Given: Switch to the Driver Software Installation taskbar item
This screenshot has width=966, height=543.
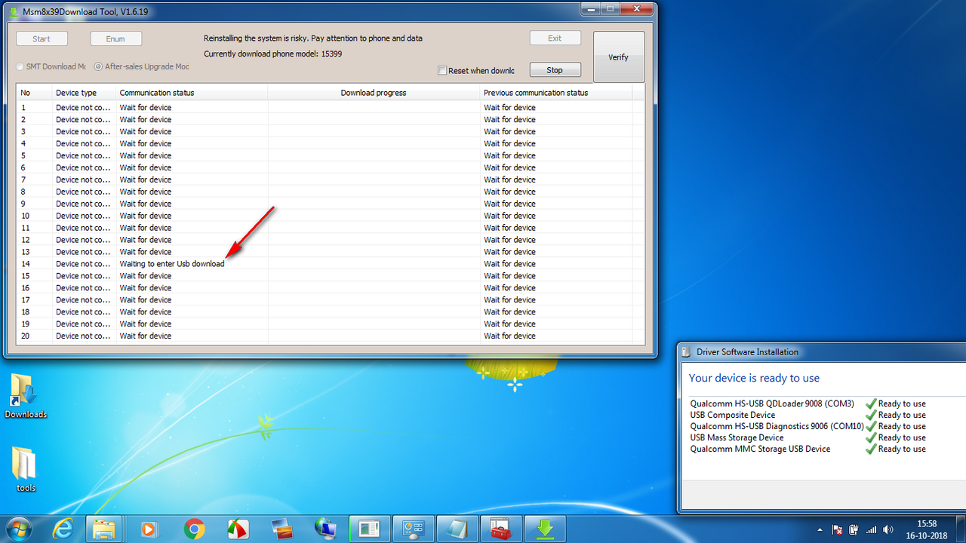Looking at the screenshot, I should [x=371, y=529].
